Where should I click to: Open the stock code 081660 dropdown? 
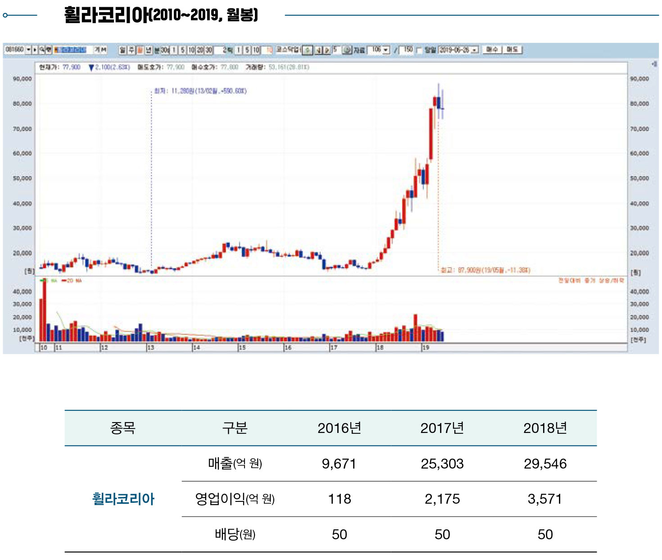[28, 50]
